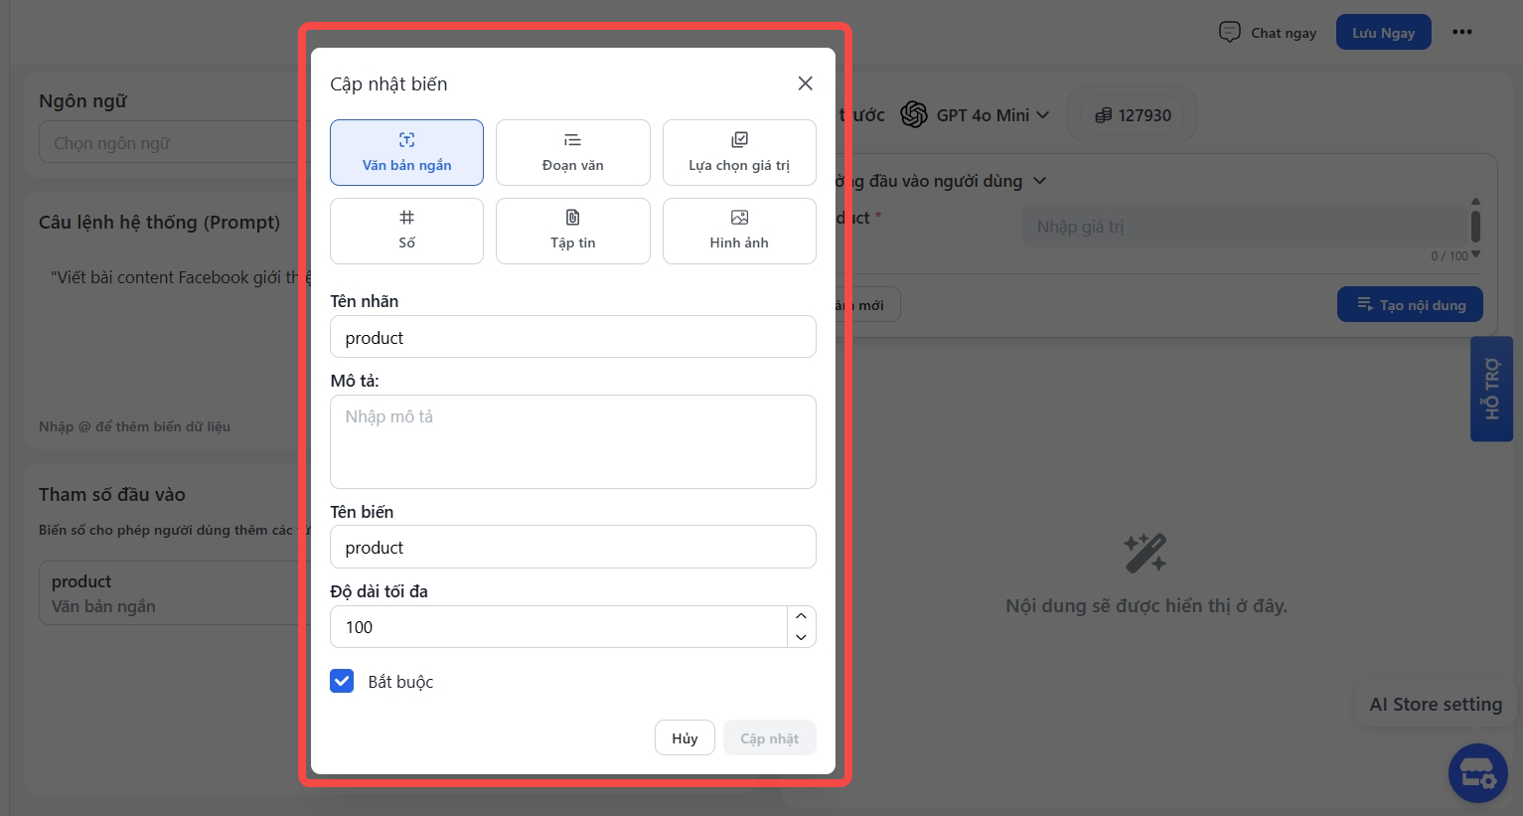Select Lựa chọn giá trị type option
Viewport: 1523px width, 816px height.
click(739, 152)
